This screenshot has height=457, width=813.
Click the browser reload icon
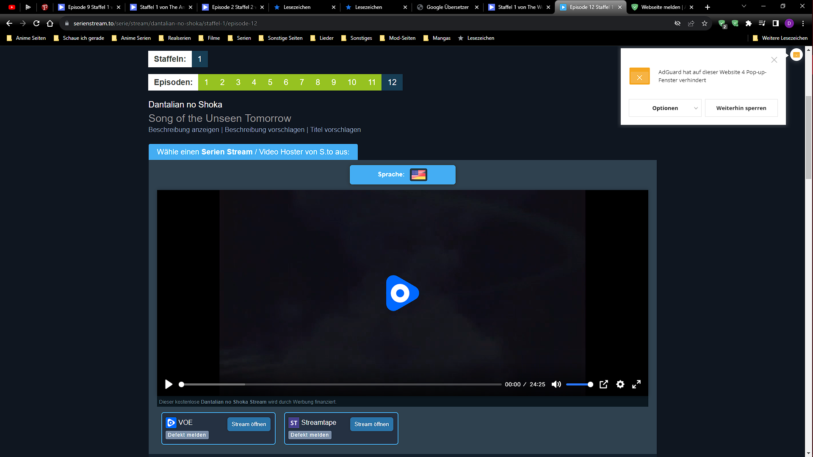[x=36, y=24]
